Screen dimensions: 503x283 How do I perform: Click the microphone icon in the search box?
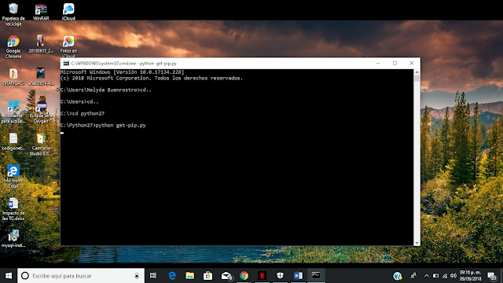tap(137, 276)
